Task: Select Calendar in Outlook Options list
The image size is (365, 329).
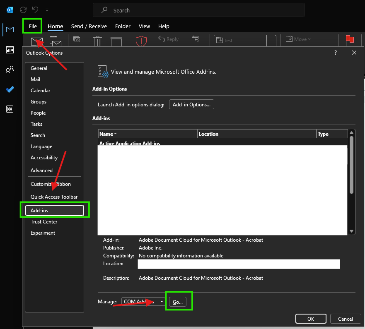Action: pyautogui.click(x=54, y=91)
